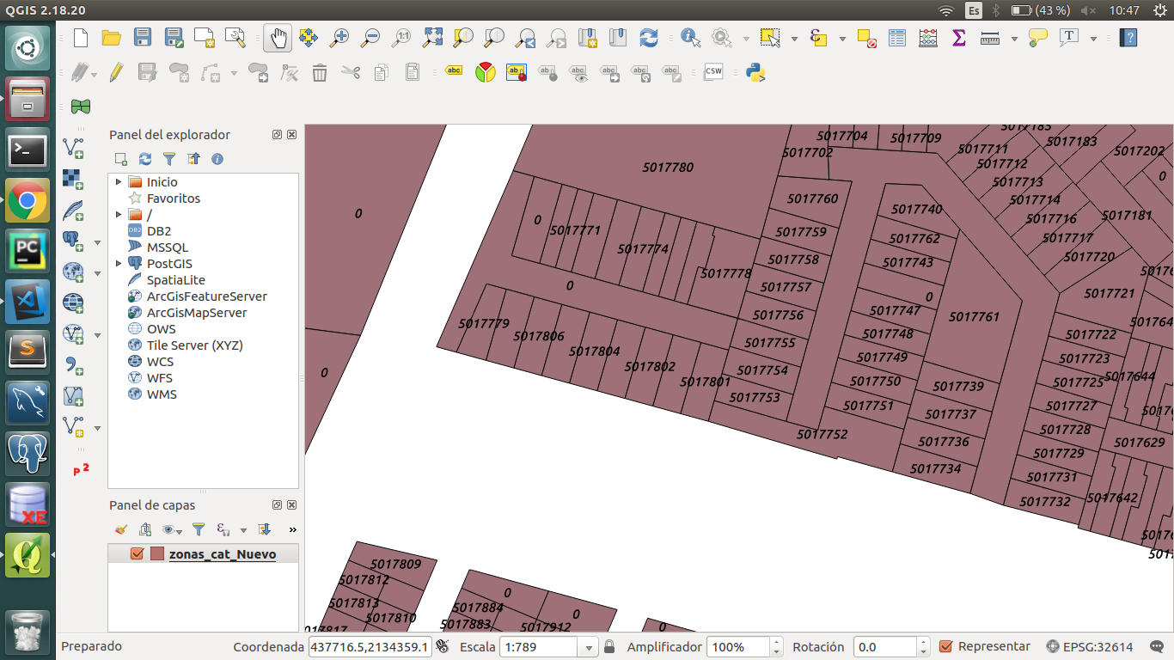The image size is (1174, 660).
Task: Open the select by expression dropdown arrow
Action: pyautogui.click(x=842, y=38)
